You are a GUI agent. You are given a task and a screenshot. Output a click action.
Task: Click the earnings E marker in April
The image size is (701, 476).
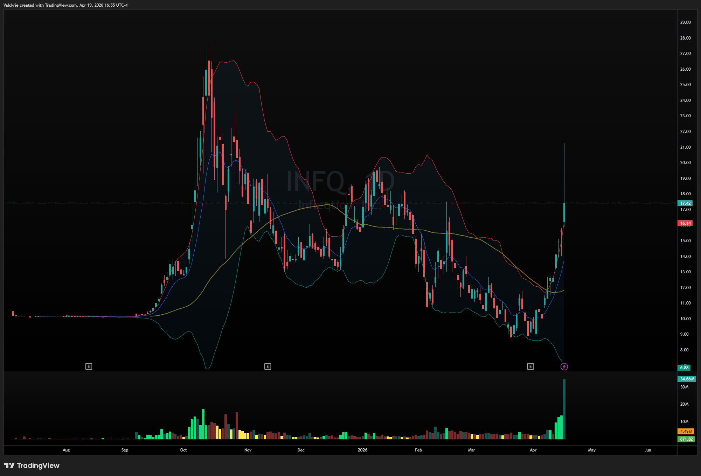pyautogui.click(x=530, y=366)
